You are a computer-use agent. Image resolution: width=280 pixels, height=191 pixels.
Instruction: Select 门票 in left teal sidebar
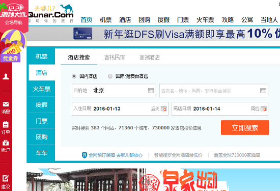pos(42,121)
